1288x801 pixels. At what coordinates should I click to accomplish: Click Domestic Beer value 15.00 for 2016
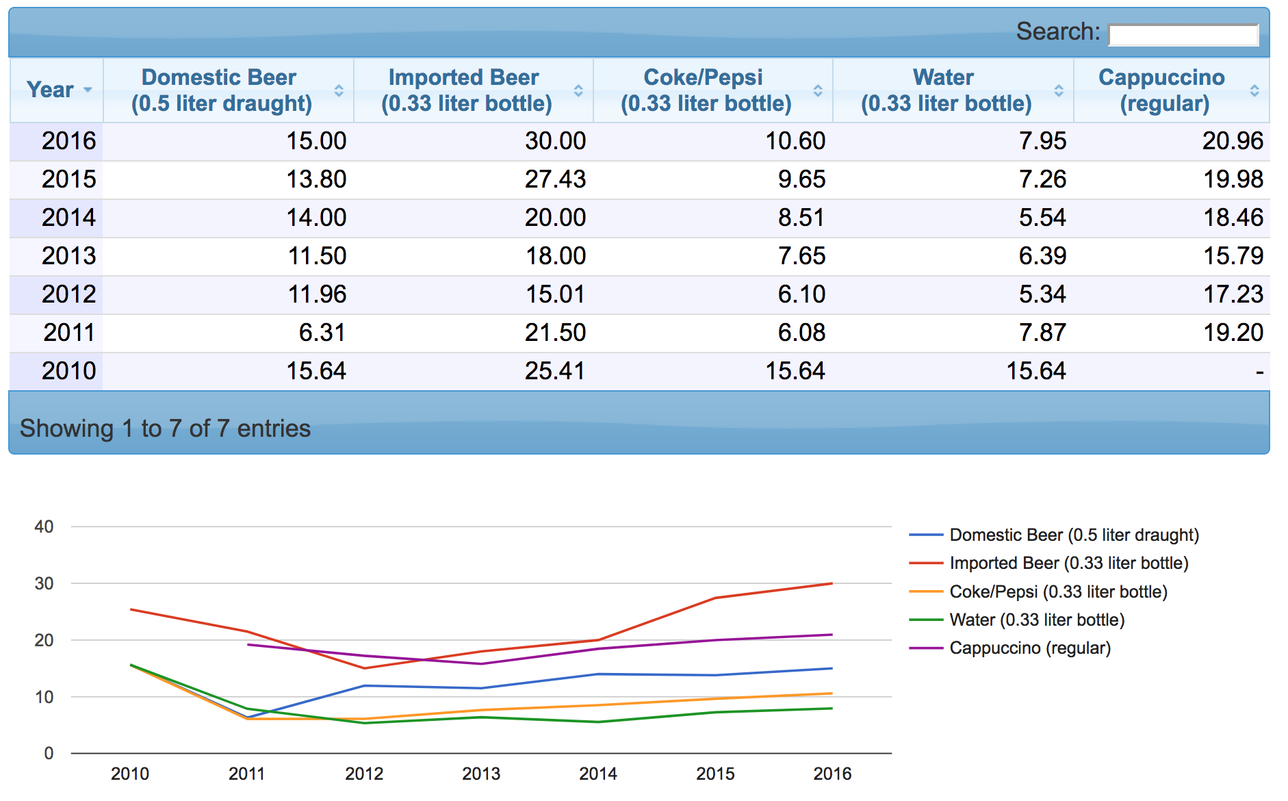[316, 142]
